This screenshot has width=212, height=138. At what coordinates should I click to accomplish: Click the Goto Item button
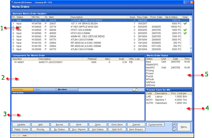[x=117, y=124]
